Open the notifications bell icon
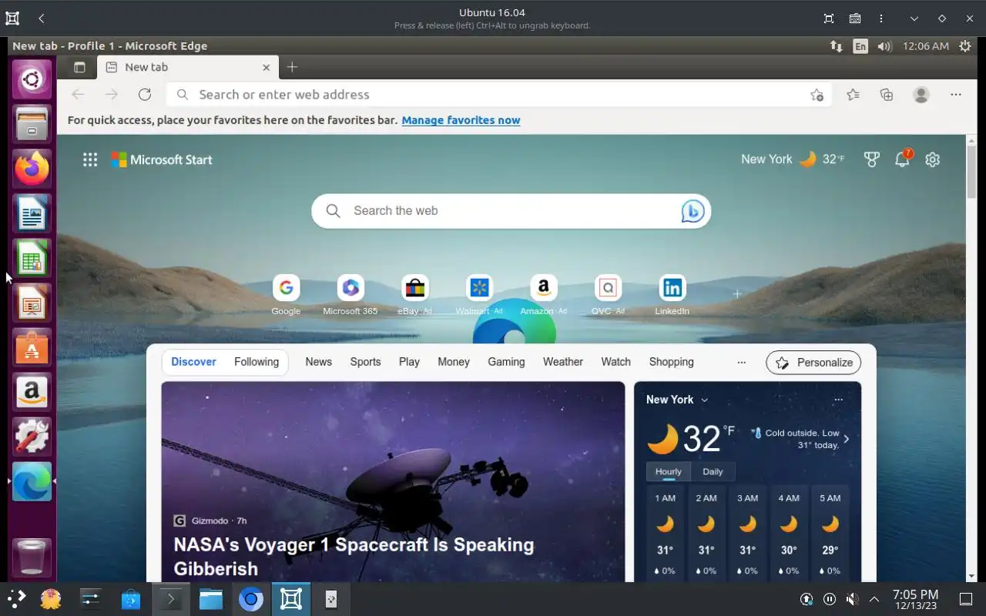 (x=902, y=159)
